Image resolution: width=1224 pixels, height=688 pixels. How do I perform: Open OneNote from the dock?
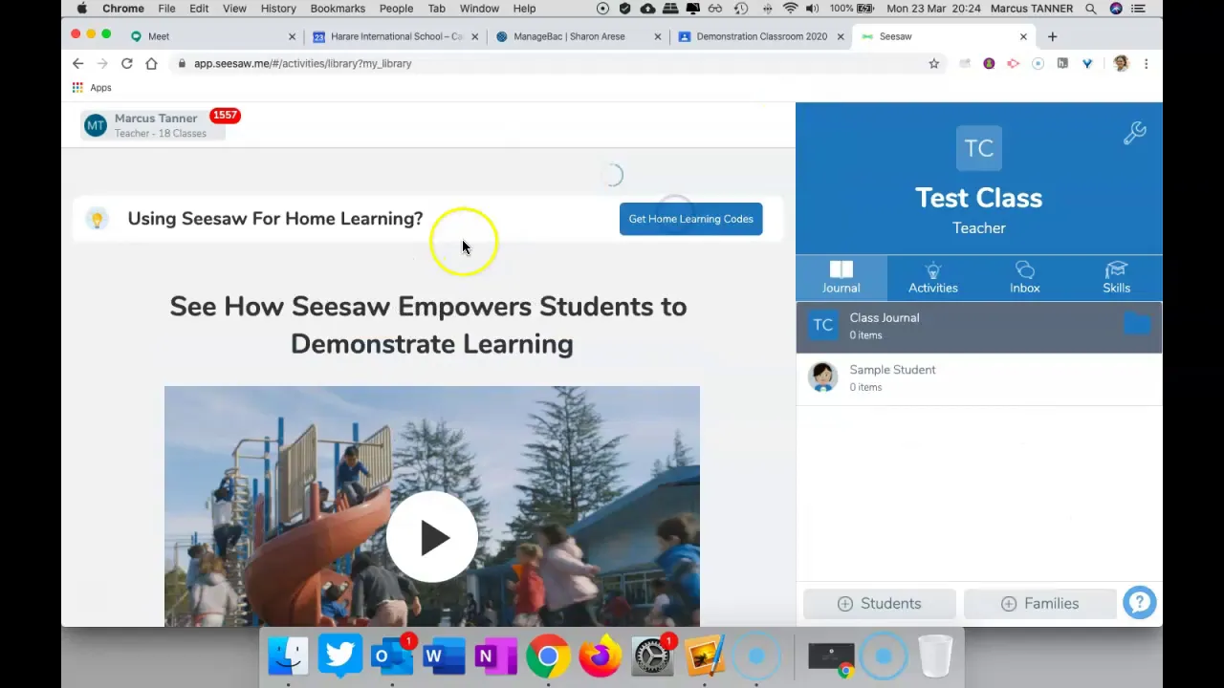click(x=495, y=656)
